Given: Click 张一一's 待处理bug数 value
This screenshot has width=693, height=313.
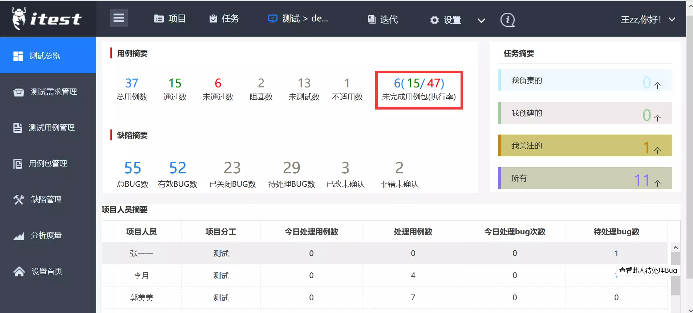Looking at the screenshot, I should click(x=616, y=253).
